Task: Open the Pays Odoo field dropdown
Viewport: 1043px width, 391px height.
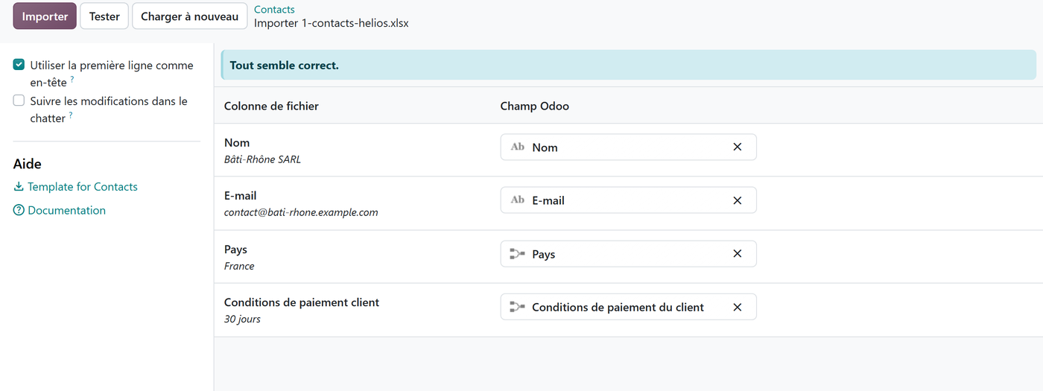Action: tap(628, 254)
